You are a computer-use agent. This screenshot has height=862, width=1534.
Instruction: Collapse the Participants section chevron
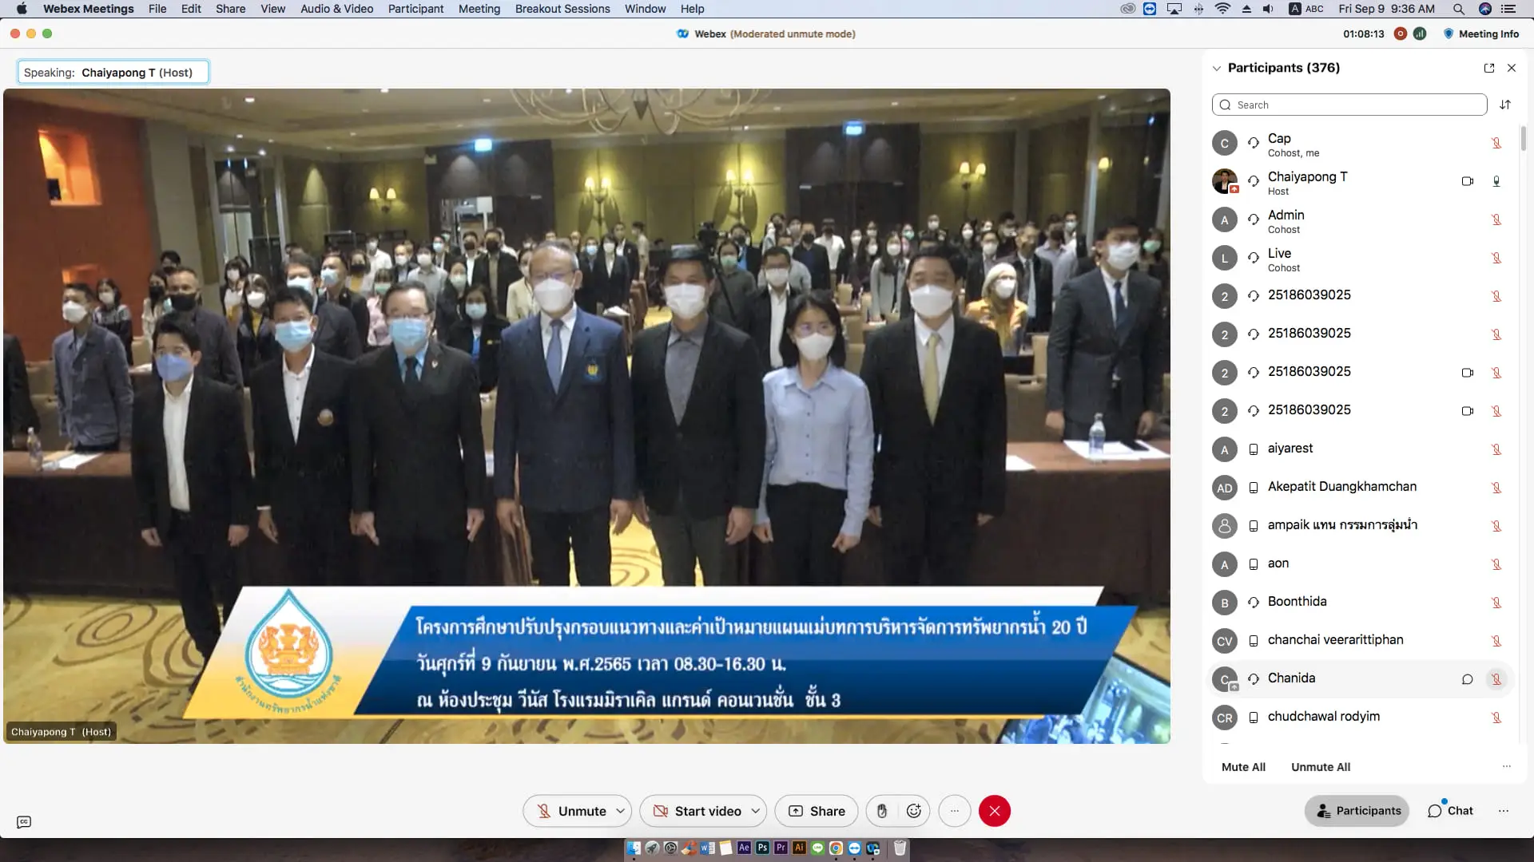(x=1217, y=68)
